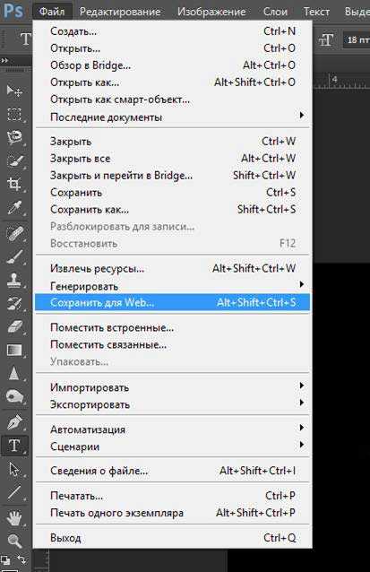Select the Clone Stamp tool
The height and width of the screenshot is (572, 370).
[14, 280]
